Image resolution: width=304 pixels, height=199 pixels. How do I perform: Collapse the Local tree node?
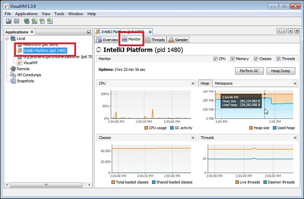(7, 38)
